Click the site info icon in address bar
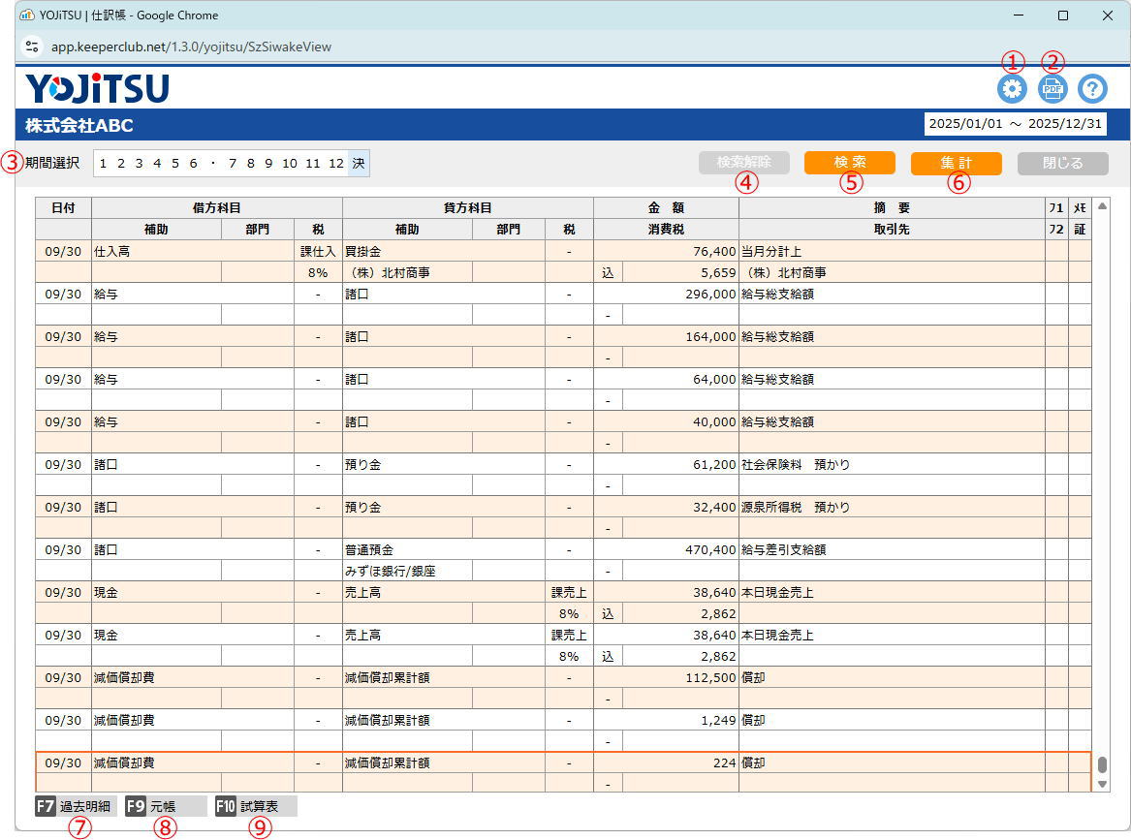The height and width of the screenshot is (840, 1131). (33, 46)
